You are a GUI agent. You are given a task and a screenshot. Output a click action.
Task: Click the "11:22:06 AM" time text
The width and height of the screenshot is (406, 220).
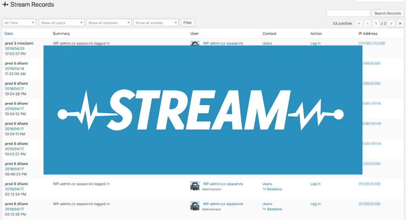click(15, 74)
